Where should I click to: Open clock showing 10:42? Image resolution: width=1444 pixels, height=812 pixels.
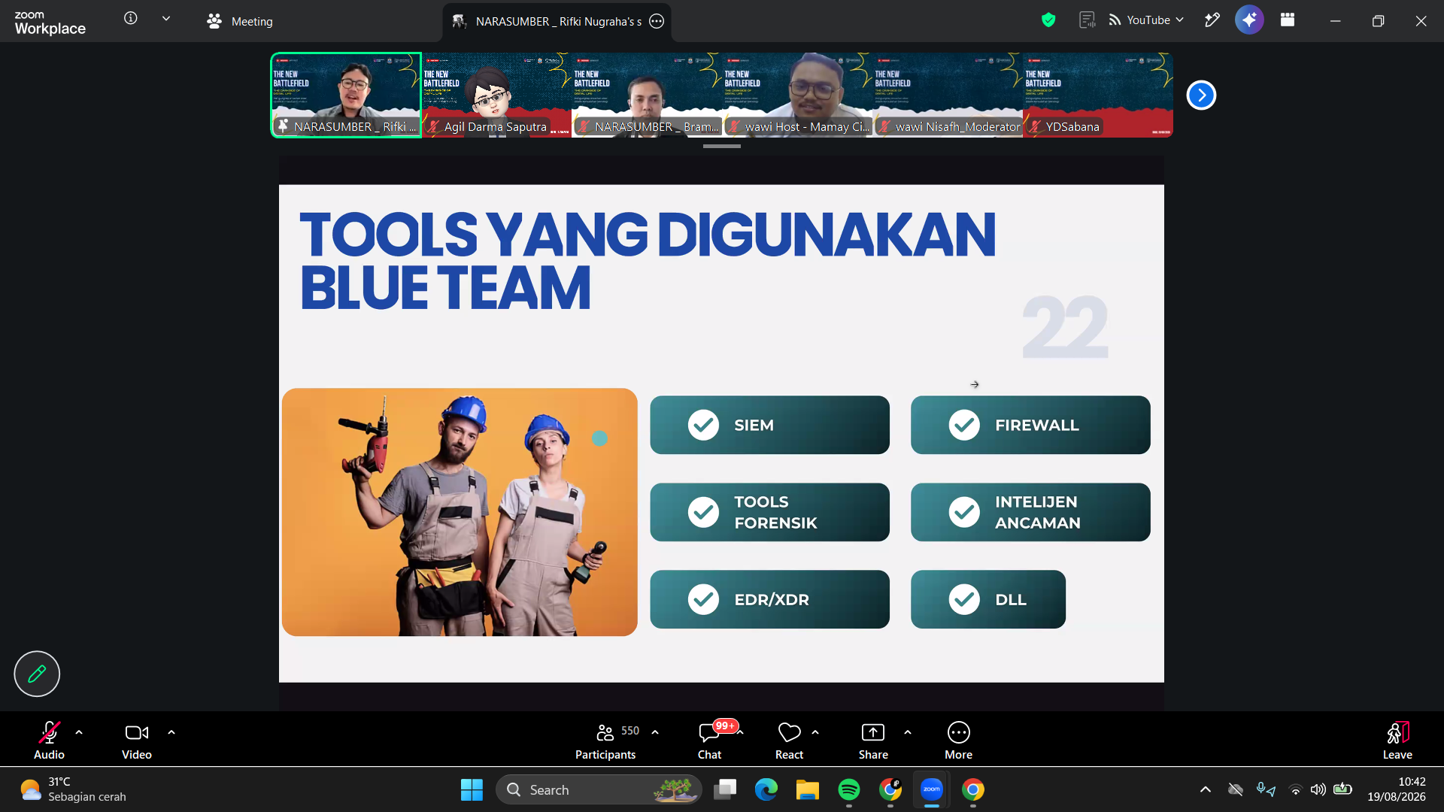(x=1397, y=789)
